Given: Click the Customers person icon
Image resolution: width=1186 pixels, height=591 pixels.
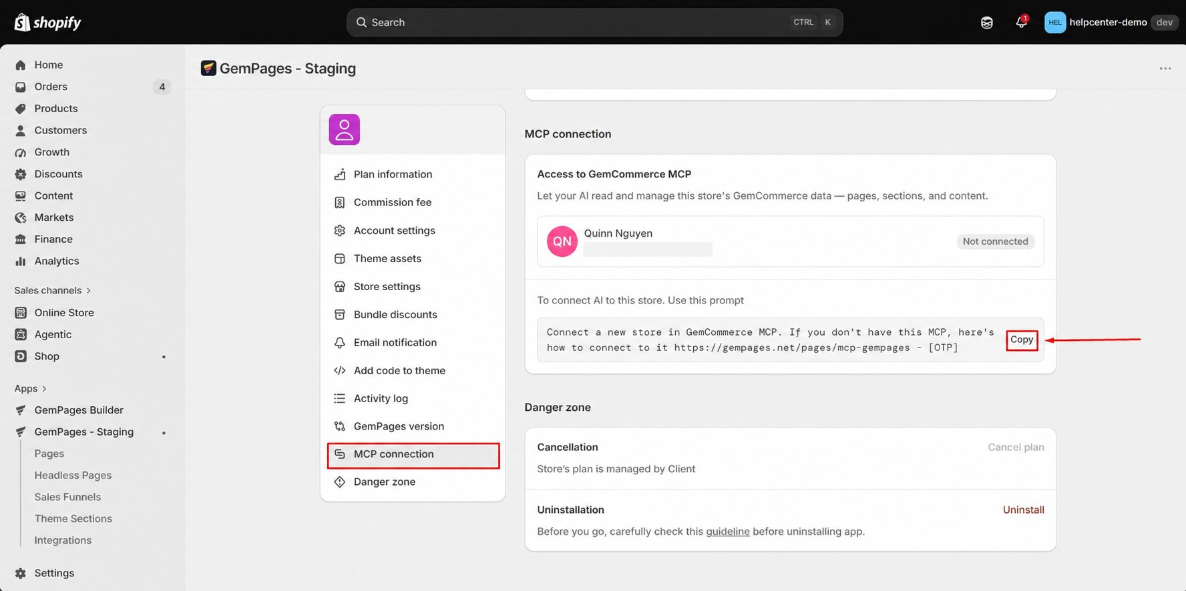Looking at the screenshot, I should click(21, 131).
